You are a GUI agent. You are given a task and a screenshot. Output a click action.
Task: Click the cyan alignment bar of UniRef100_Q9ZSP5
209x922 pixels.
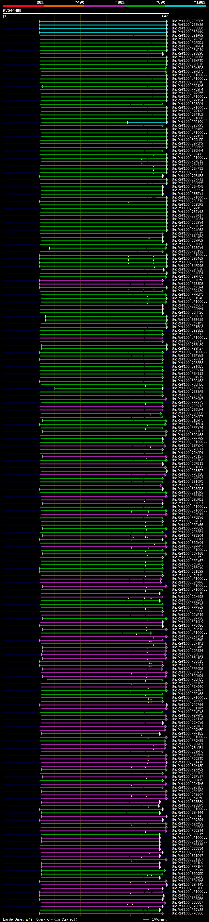(104, 21)
